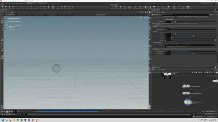
Task: Add an Area Light from shelf
Action: pos(125,7)
